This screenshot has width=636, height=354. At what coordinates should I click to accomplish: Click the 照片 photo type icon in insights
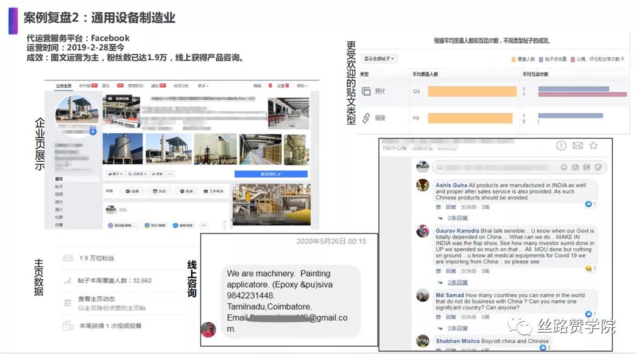pyautogui.click(x=366, y=91)
